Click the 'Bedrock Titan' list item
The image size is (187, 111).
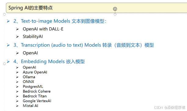tap(35, 96)
